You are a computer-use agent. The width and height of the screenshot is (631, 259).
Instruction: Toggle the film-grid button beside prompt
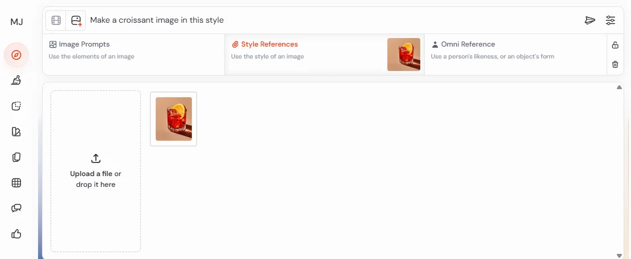pos(56,20)
